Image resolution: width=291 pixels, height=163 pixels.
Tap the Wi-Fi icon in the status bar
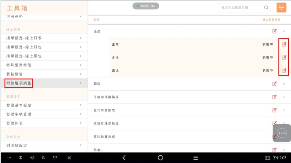(x=55, y=158)
